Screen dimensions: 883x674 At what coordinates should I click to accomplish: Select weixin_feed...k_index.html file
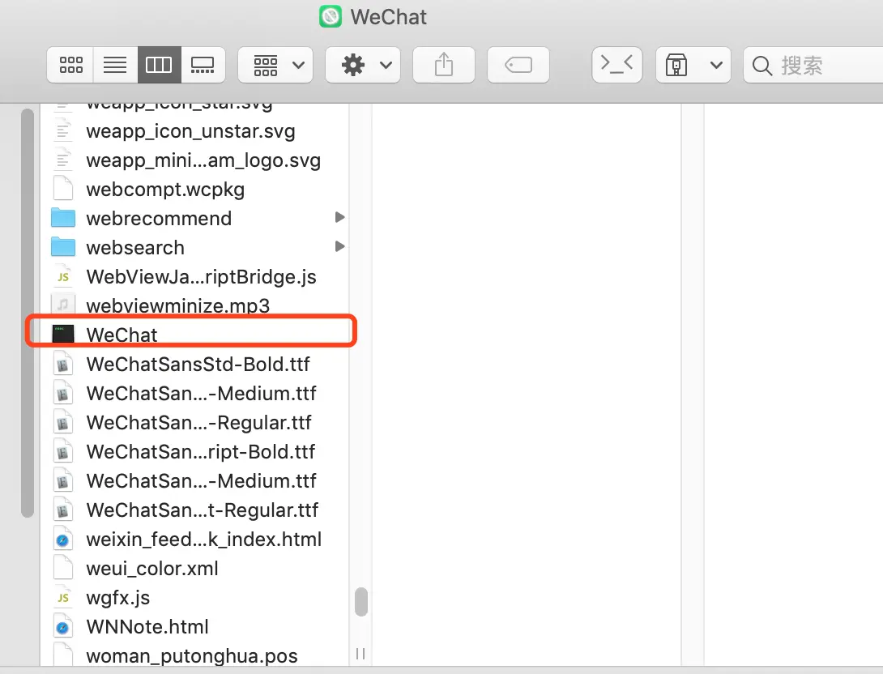[204, 540]
